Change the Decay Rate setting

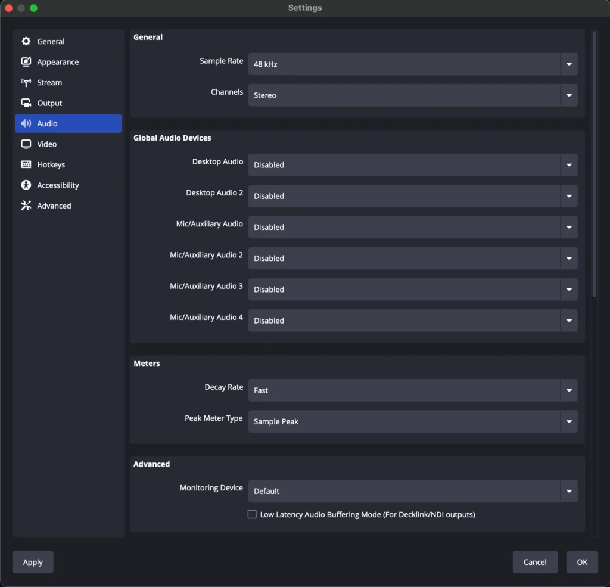tap(413, 390)
